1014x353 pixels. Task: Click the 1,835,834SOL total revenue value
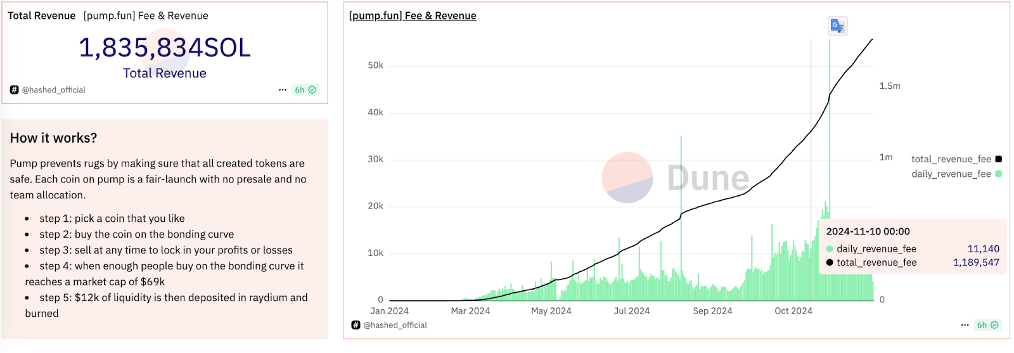click(165, 48)
